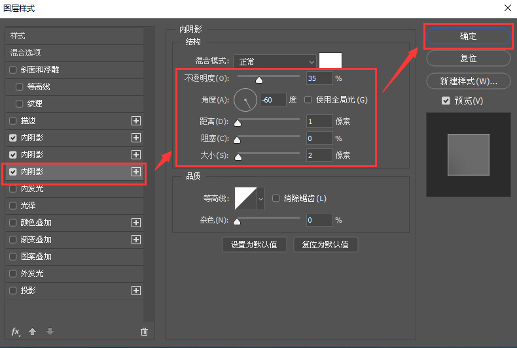Click the style preview thumbnail square
The image size is (517, 348).
pos(468,155)
